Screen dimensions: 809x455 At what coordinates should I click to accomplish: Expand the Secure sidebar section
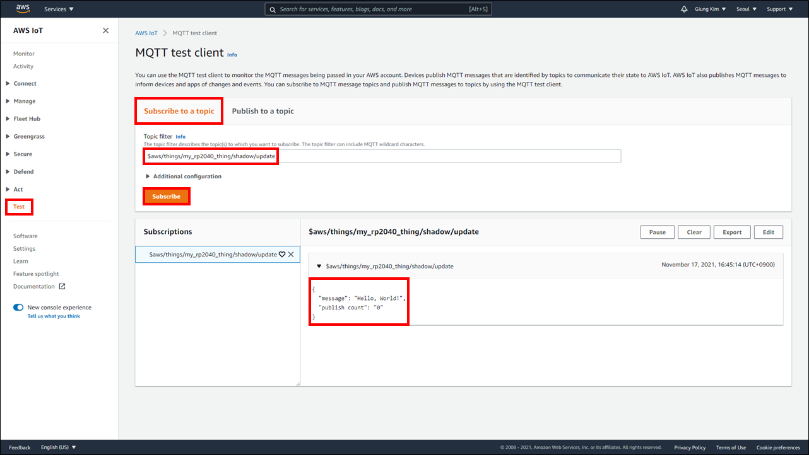point(19,154)
